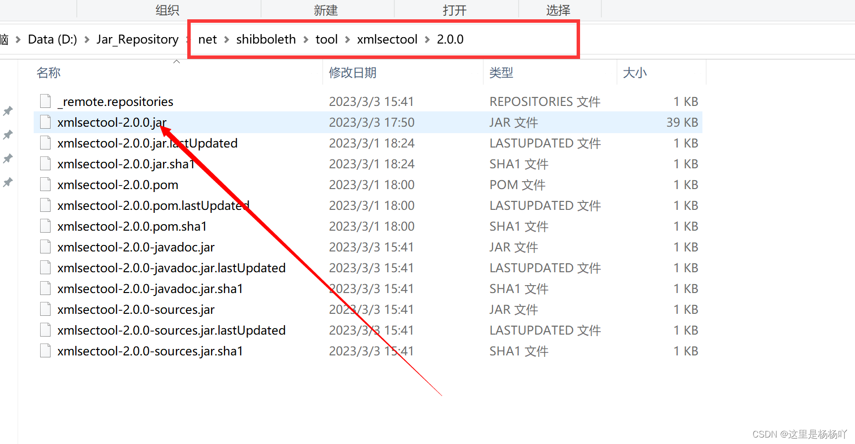Image resolution: width=855 pixels, height=444 pixels.
Task: Go to Jar_Repository folder in the breadcrumb
Action: [x=137, y=40]
